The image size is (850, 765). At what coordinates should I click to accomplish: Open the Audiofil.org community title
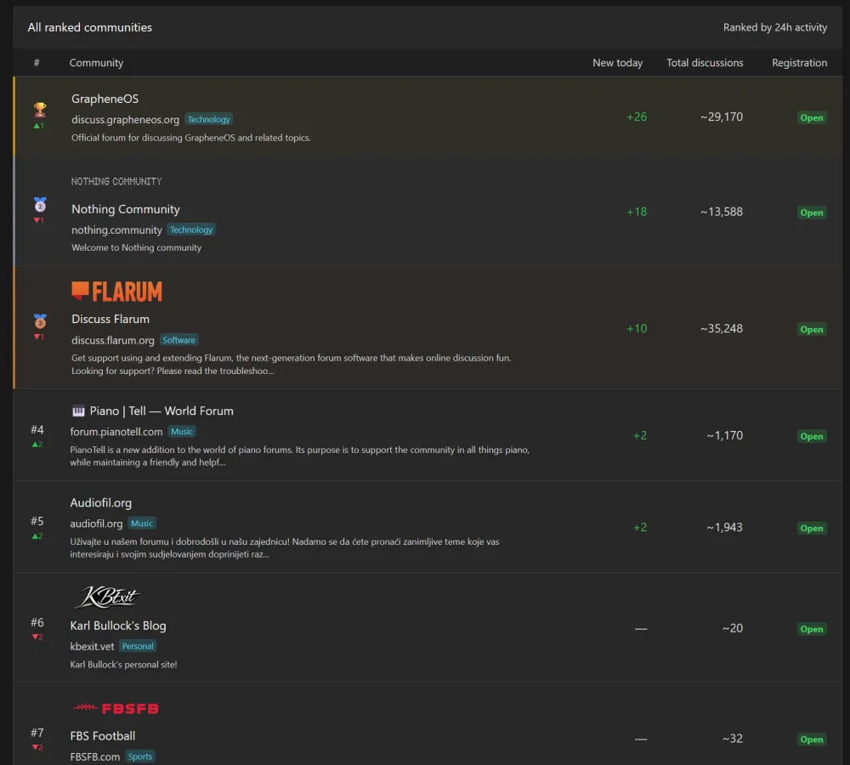click(x=101, y=502)
